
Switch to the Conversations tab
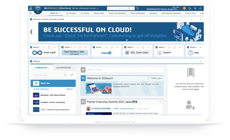[x=63, y=68]
